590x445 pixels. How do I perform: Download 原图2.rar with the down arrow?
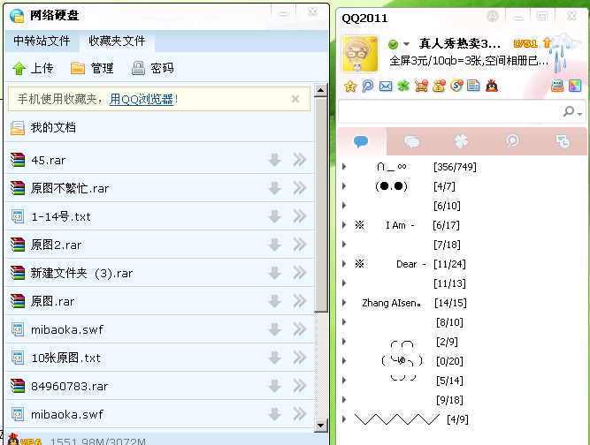point(275,245)
